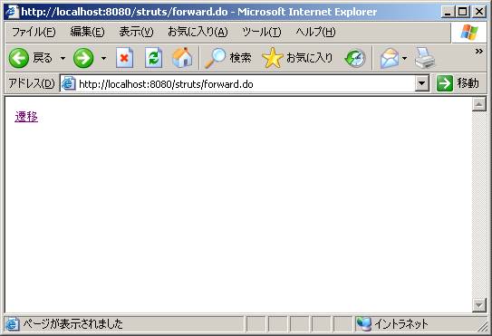Click the Print printer icon
This screenshot has height=336, width=492.
[425, 58]
